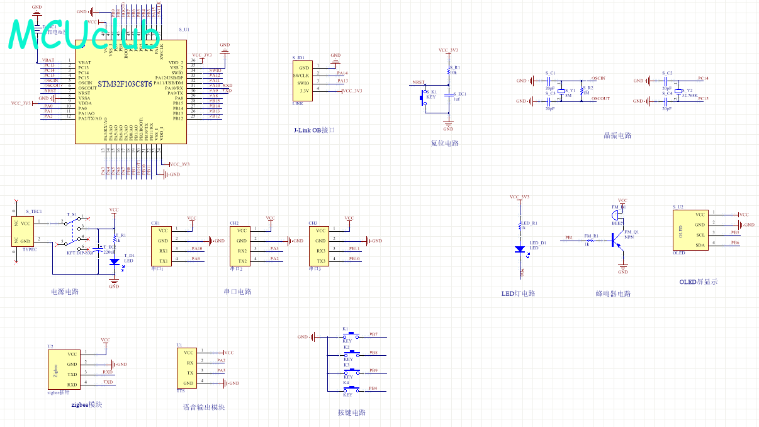Viewport: 759px width, 427px height.
Task: Click the '复位电路' caption
Action: tap(445, 143)
